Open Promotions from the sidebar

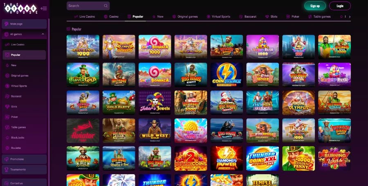coord(24,159)
